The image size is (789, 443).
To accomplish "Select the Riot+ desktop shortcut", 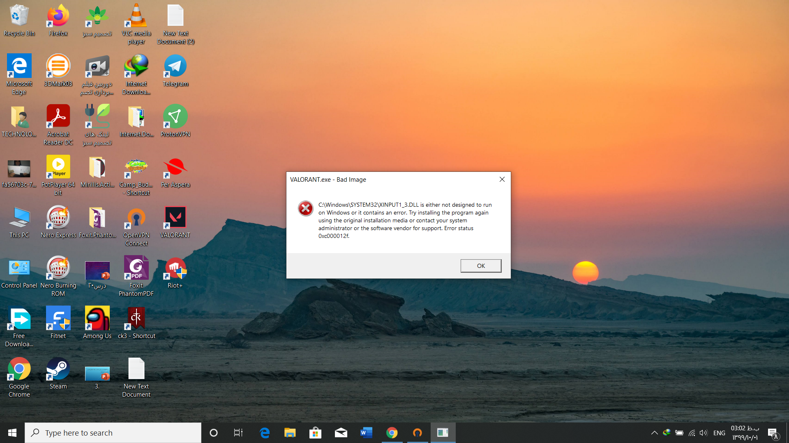I will click(175, 268).
